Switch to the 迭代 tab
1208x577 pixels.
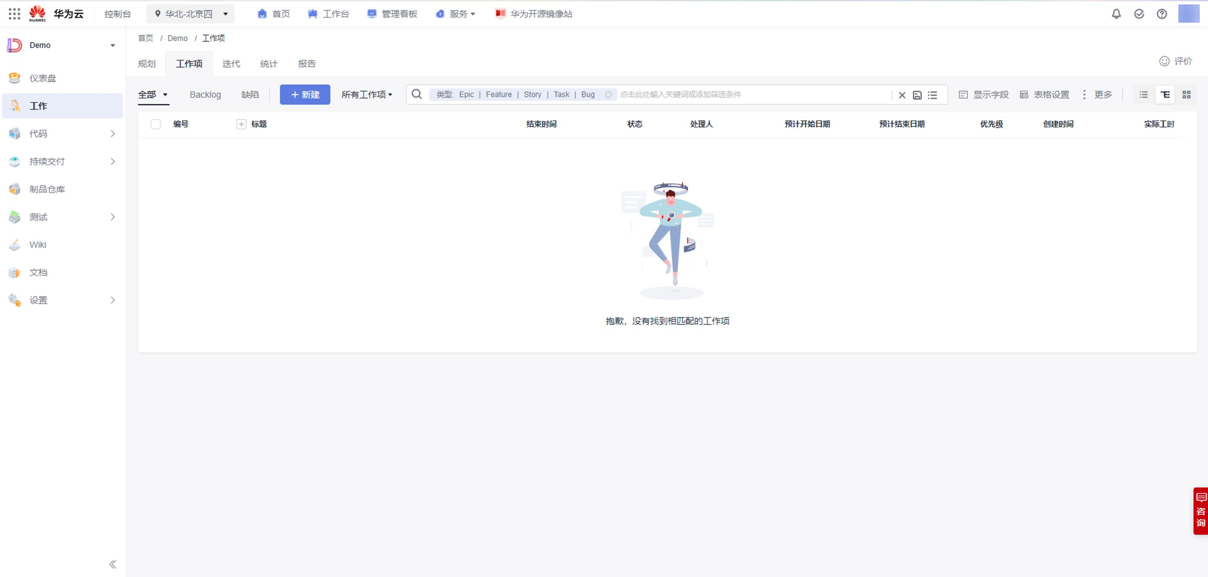[x=231, y=64]
